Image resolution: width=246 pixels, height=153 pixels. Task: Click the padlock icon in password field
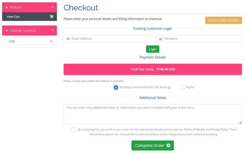tap(161, 39)
